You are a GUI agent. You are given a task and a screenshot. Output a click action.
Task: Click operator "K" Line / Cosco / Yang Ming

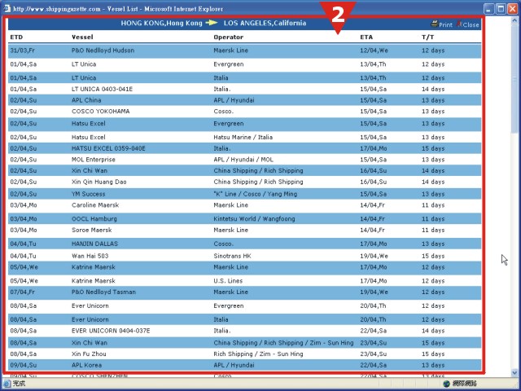tap(255, 194)
